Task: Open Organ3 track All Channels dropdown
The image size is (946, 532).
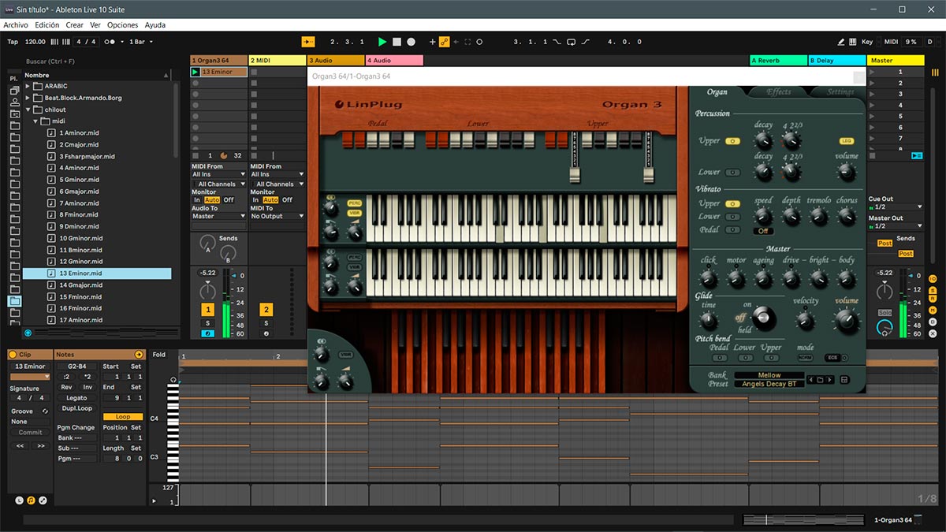Action: tap(218, 184)
